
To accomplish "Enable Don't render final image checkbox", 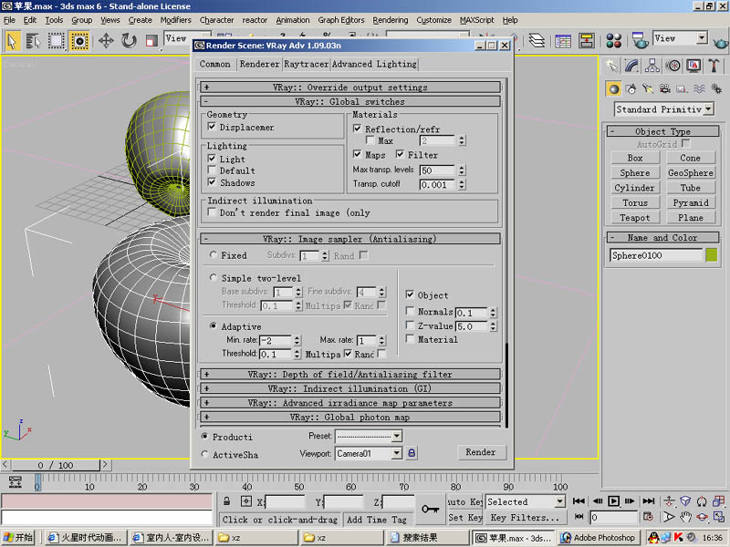I will [x=212, y=212].
